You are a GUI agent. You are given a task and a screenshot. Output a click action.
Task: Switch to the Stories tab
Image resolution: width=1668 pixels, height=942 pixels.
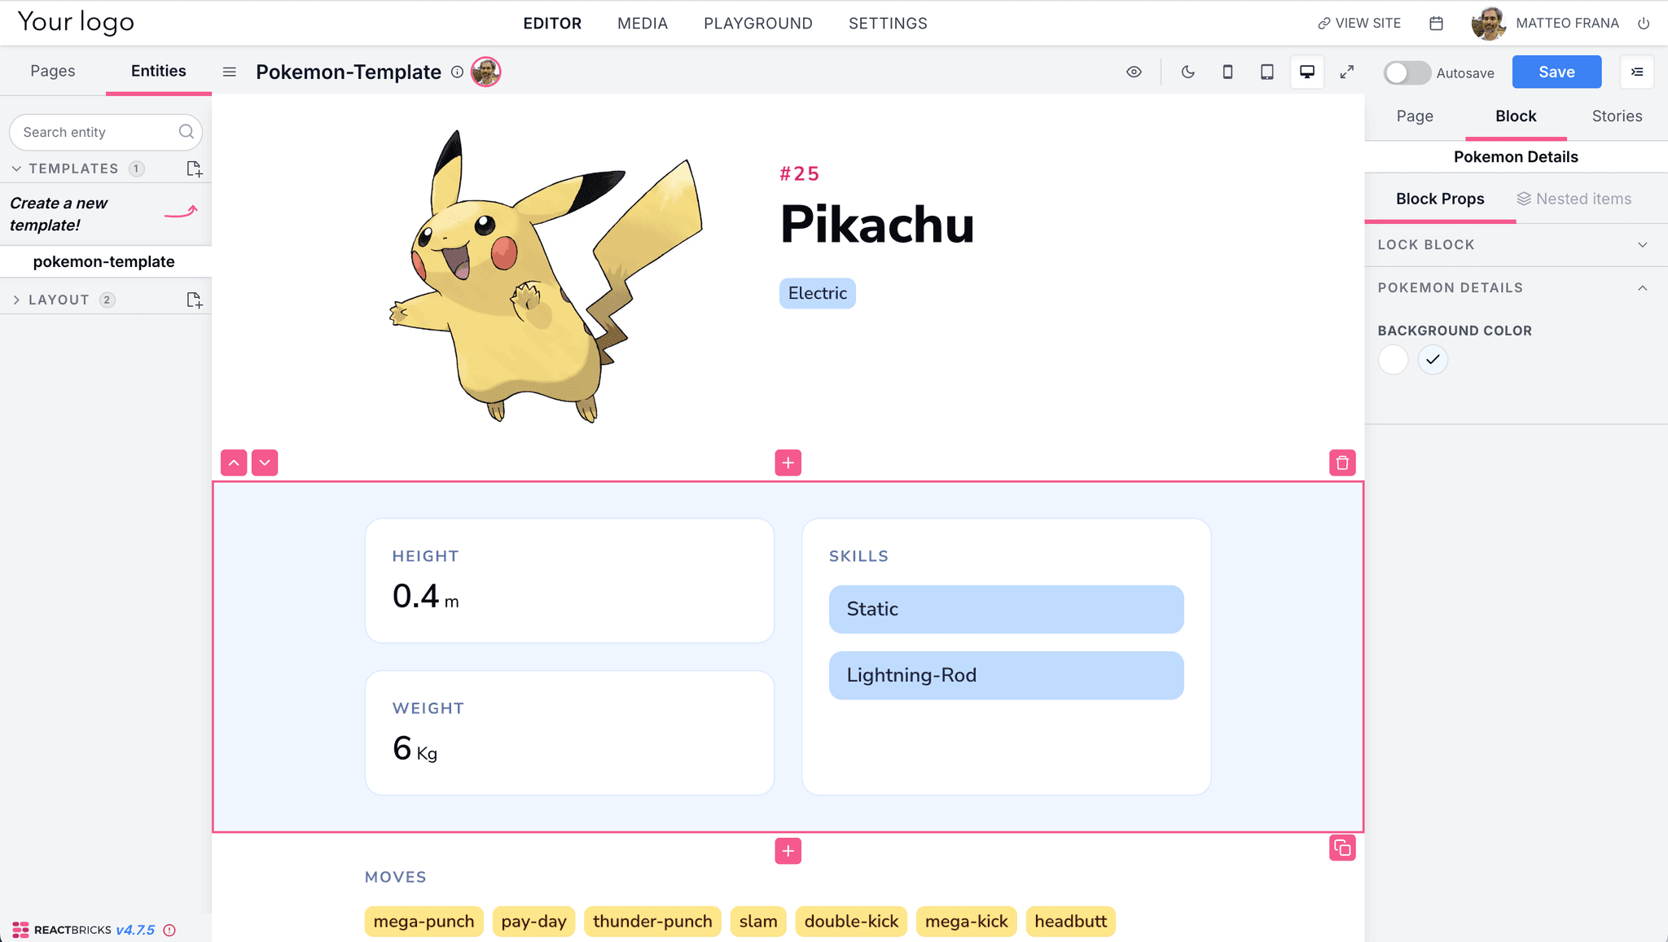click(x=1616, y=116)
